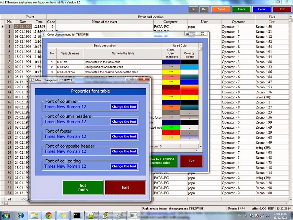Click Exit in the fonts dialog
The image size is (293, 220).
click(125, 187)
